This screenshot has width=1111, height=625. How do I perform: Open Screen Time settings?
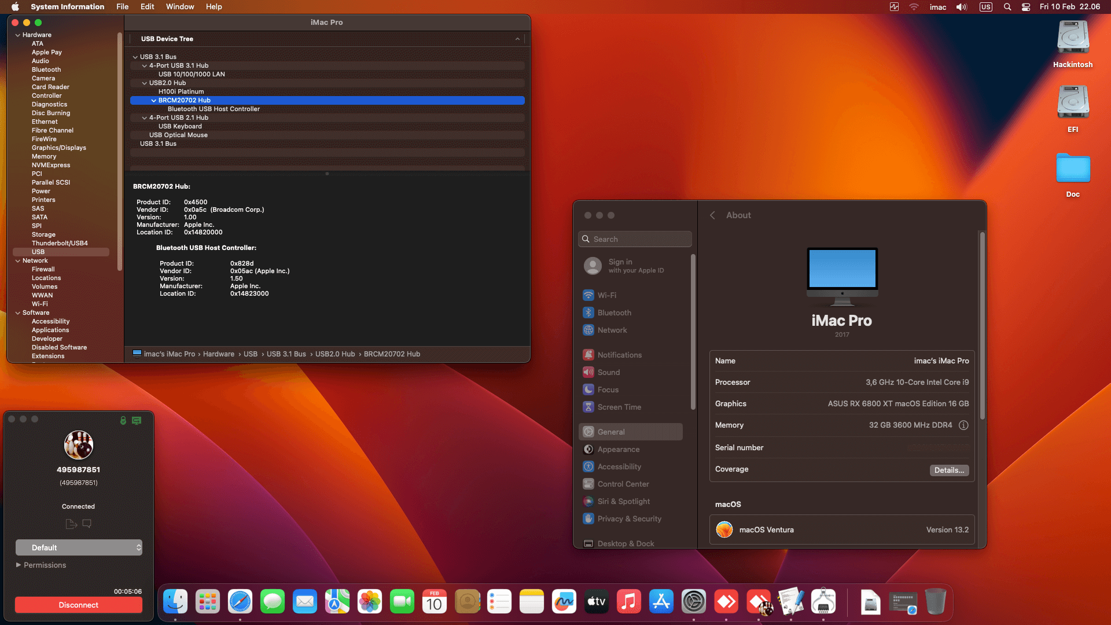619,407
